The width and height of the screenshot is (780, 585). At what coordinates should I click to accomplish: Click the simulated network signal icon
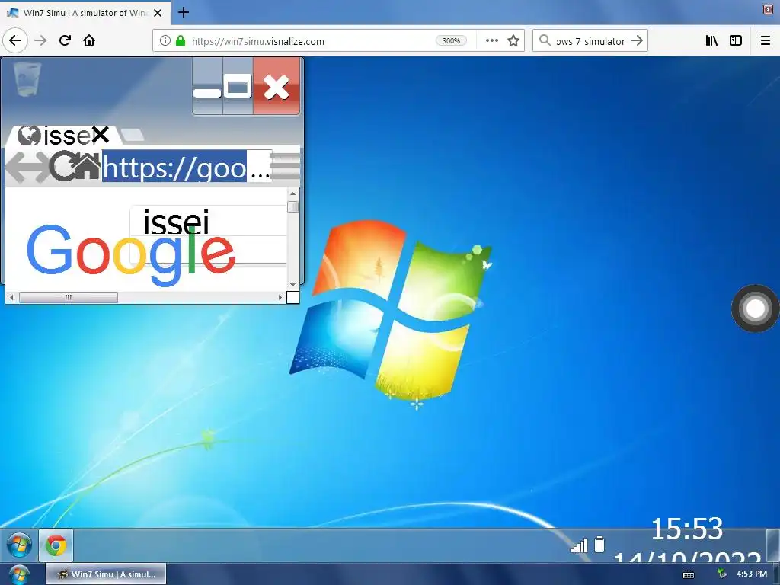pyautogui.click(x=579, y=545)
